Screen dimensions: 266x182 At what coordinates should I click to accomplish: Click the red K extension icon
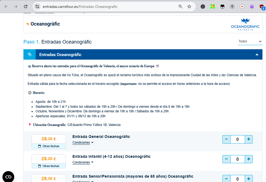203,7
